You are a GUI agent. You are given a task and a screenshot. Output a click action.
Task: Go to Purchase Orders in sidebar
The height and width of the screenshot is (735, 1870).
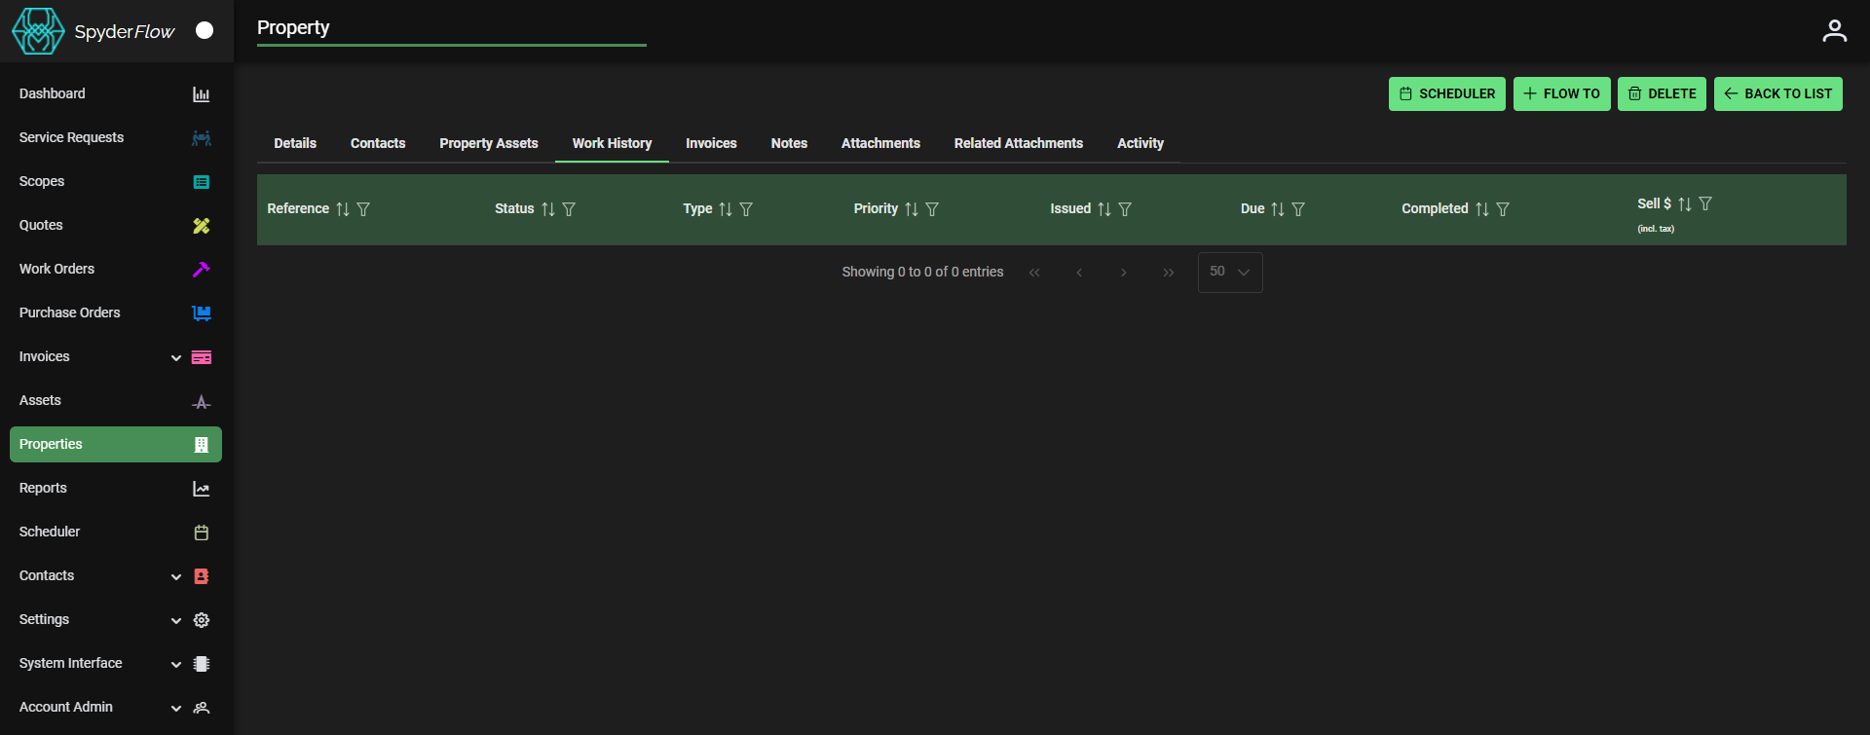point(70,312)
